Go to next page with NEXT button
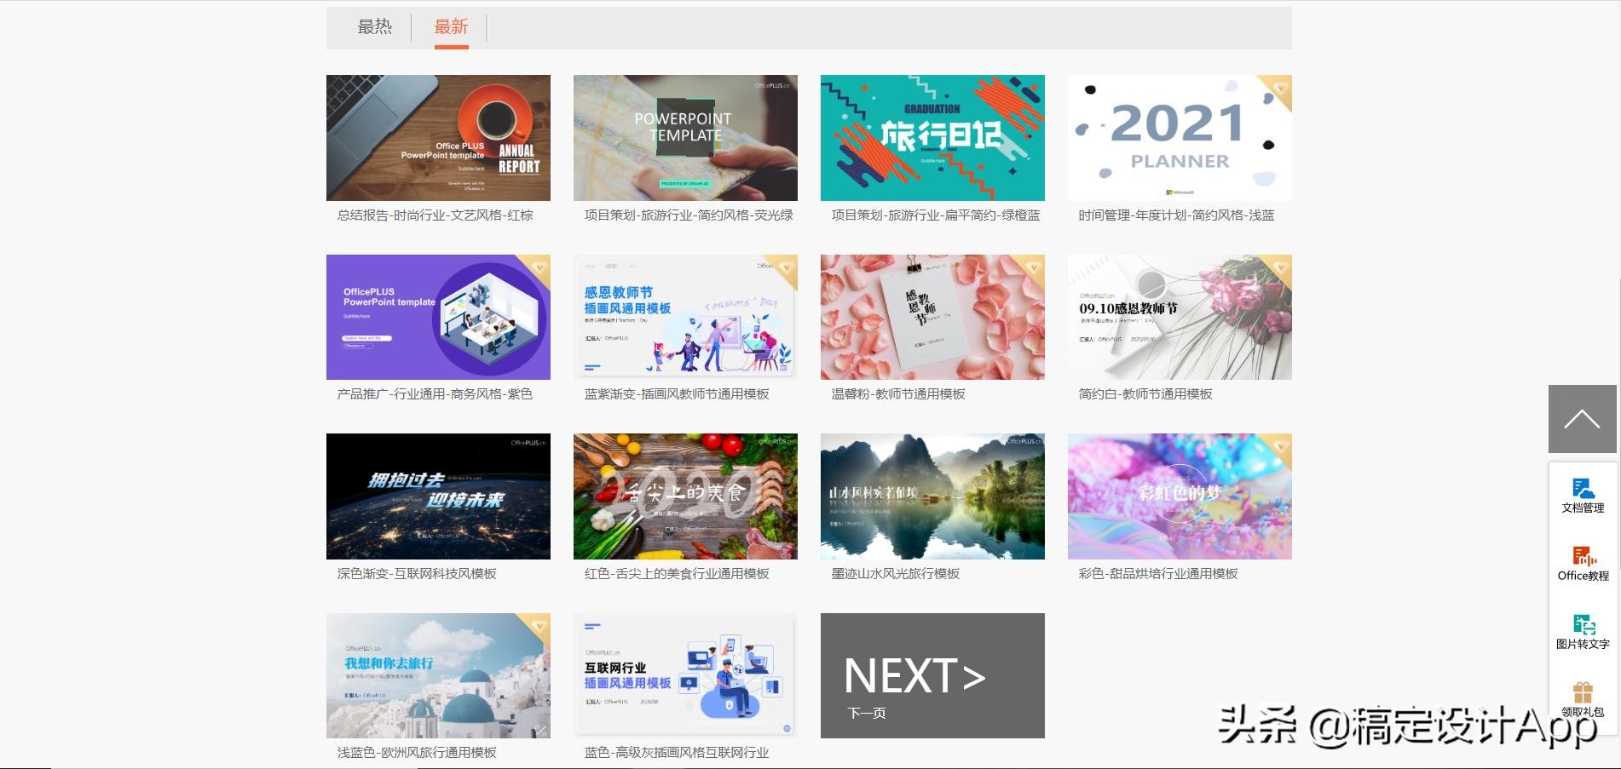Screen dimensions: 1621x769 (x=932, y=675)
